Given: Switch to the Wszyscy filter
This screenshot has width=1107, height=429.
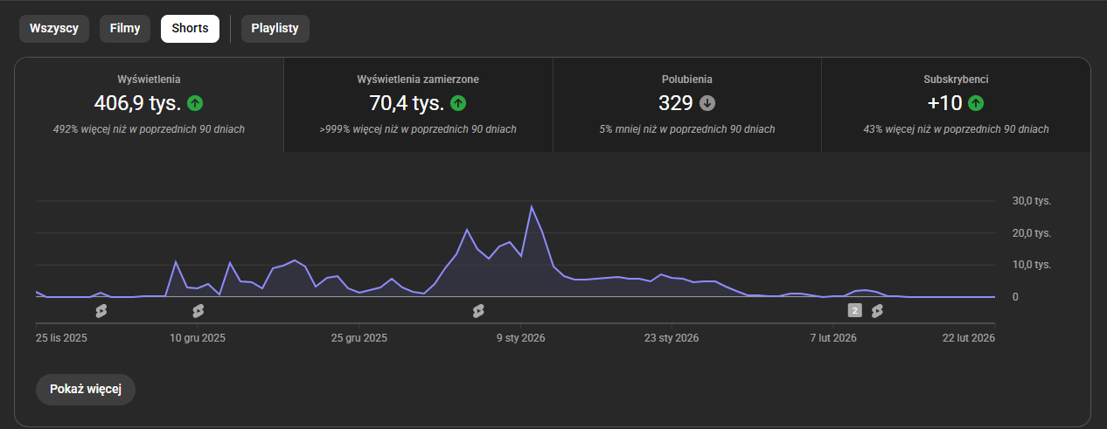Looking at the screenshot, I should [54, 29].
